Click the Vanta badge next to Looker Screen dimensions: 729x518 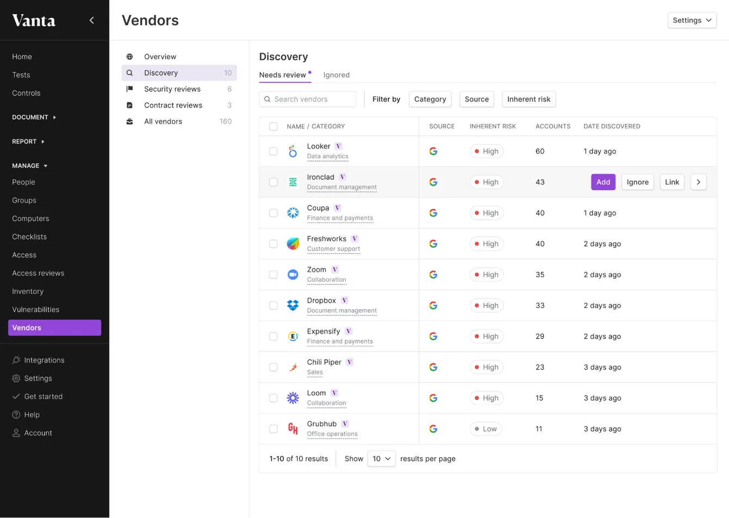[x=338, y=146]
